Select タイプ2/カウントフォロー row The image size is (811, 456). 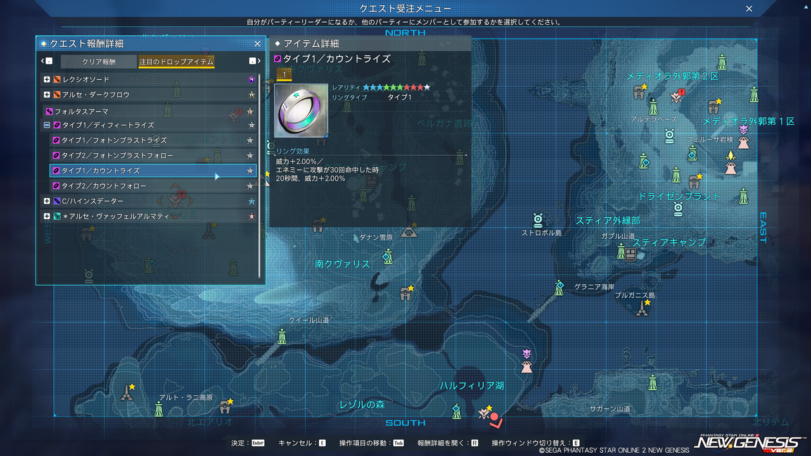153,186
